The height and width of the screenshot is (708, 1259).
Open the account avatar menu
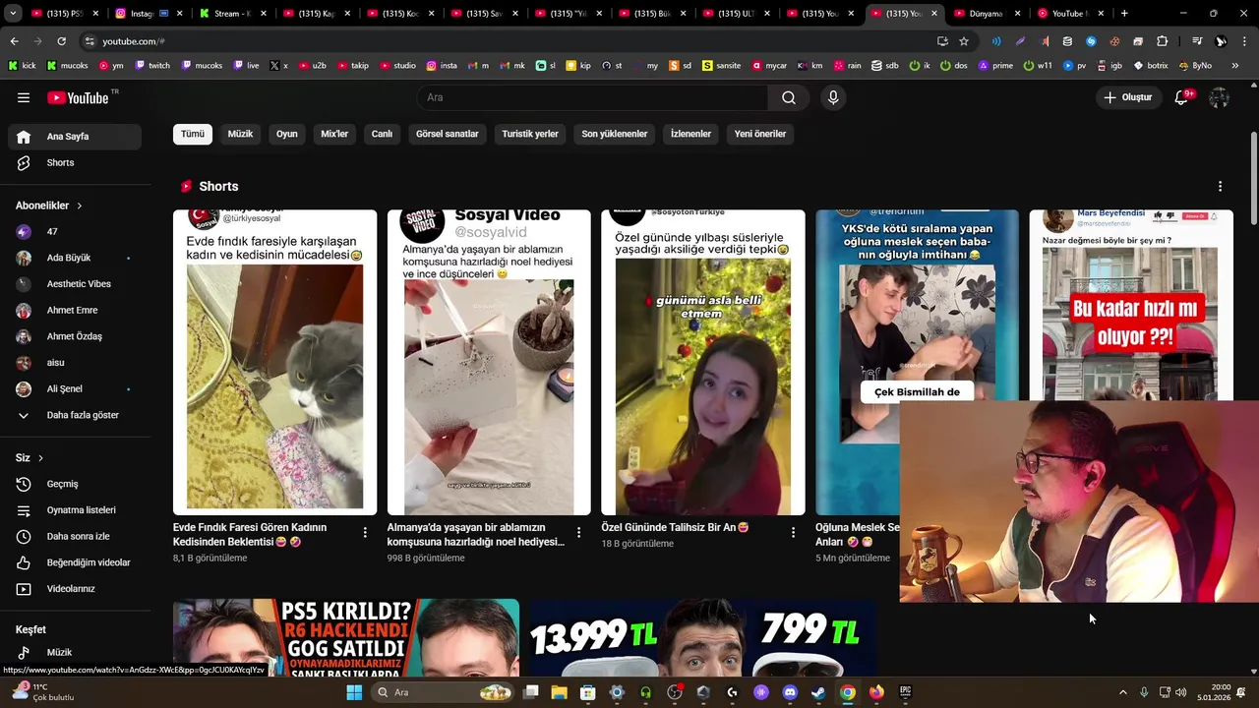pyautogui.click(x=1219, y=97)
